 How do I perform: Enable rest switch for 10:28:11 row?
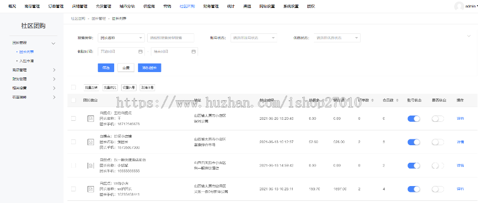[438, 189]
